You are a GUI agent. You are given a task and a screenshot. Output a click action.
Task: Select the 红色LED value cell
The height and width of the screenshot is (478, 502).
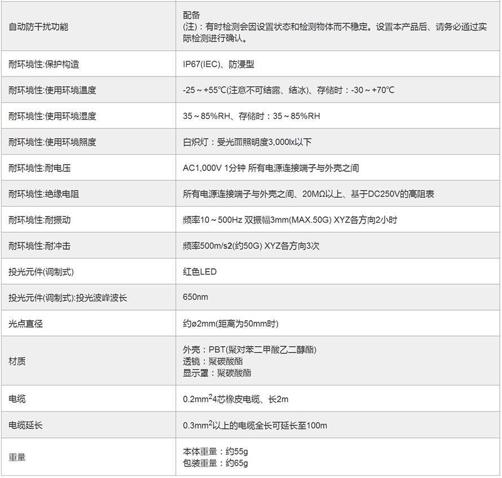[200, 272]
